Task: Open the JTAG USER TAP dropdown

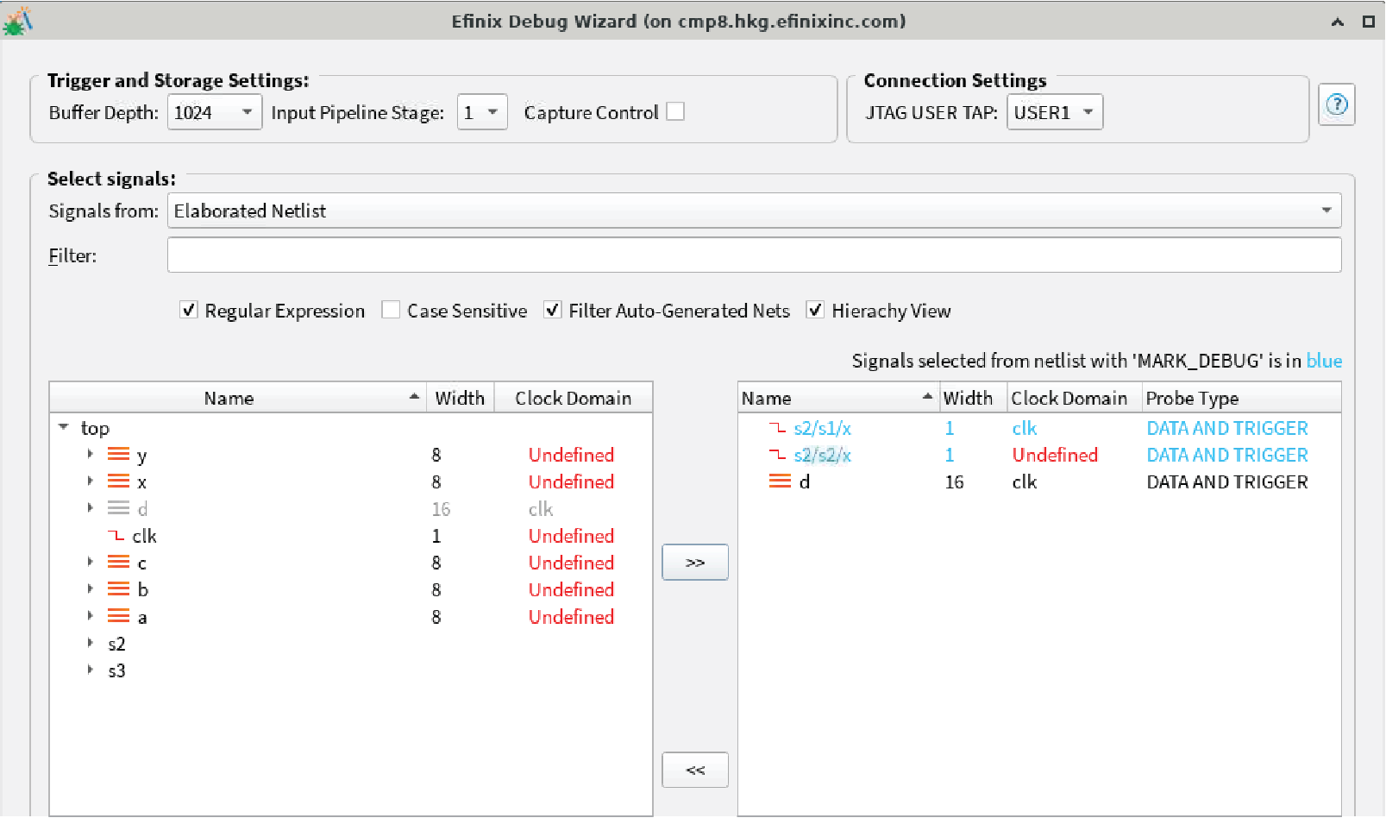Action: click(1054, 112)
